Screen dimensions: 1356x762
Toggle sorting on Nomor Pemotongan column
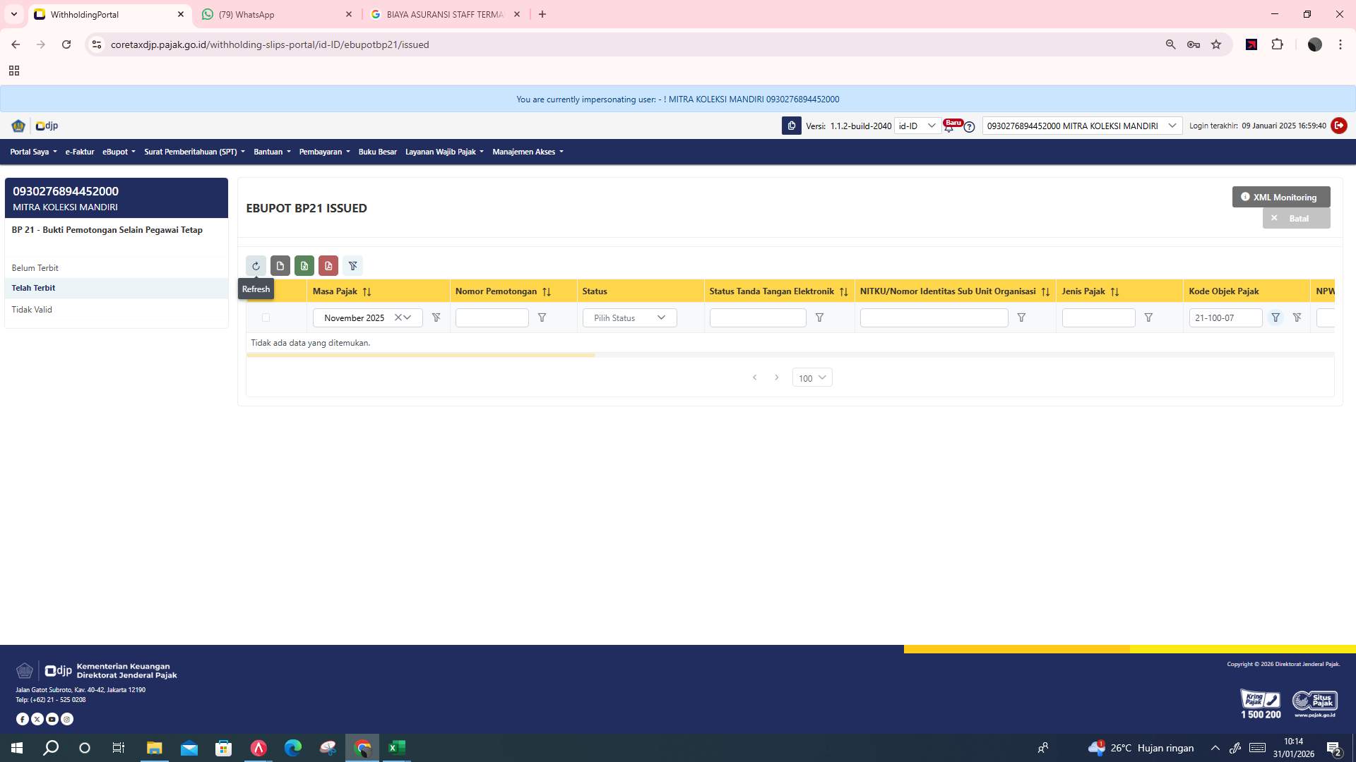coord(547,291)
